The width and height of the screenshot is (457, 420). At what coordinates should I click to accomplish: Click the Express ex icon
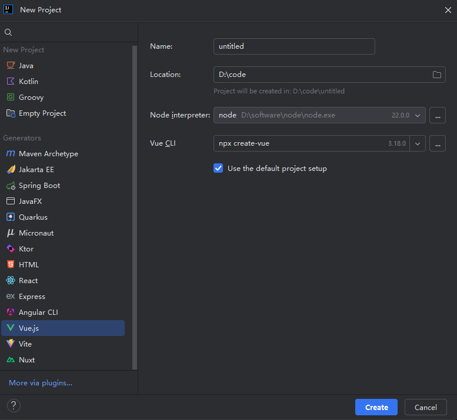coord(11,296)
